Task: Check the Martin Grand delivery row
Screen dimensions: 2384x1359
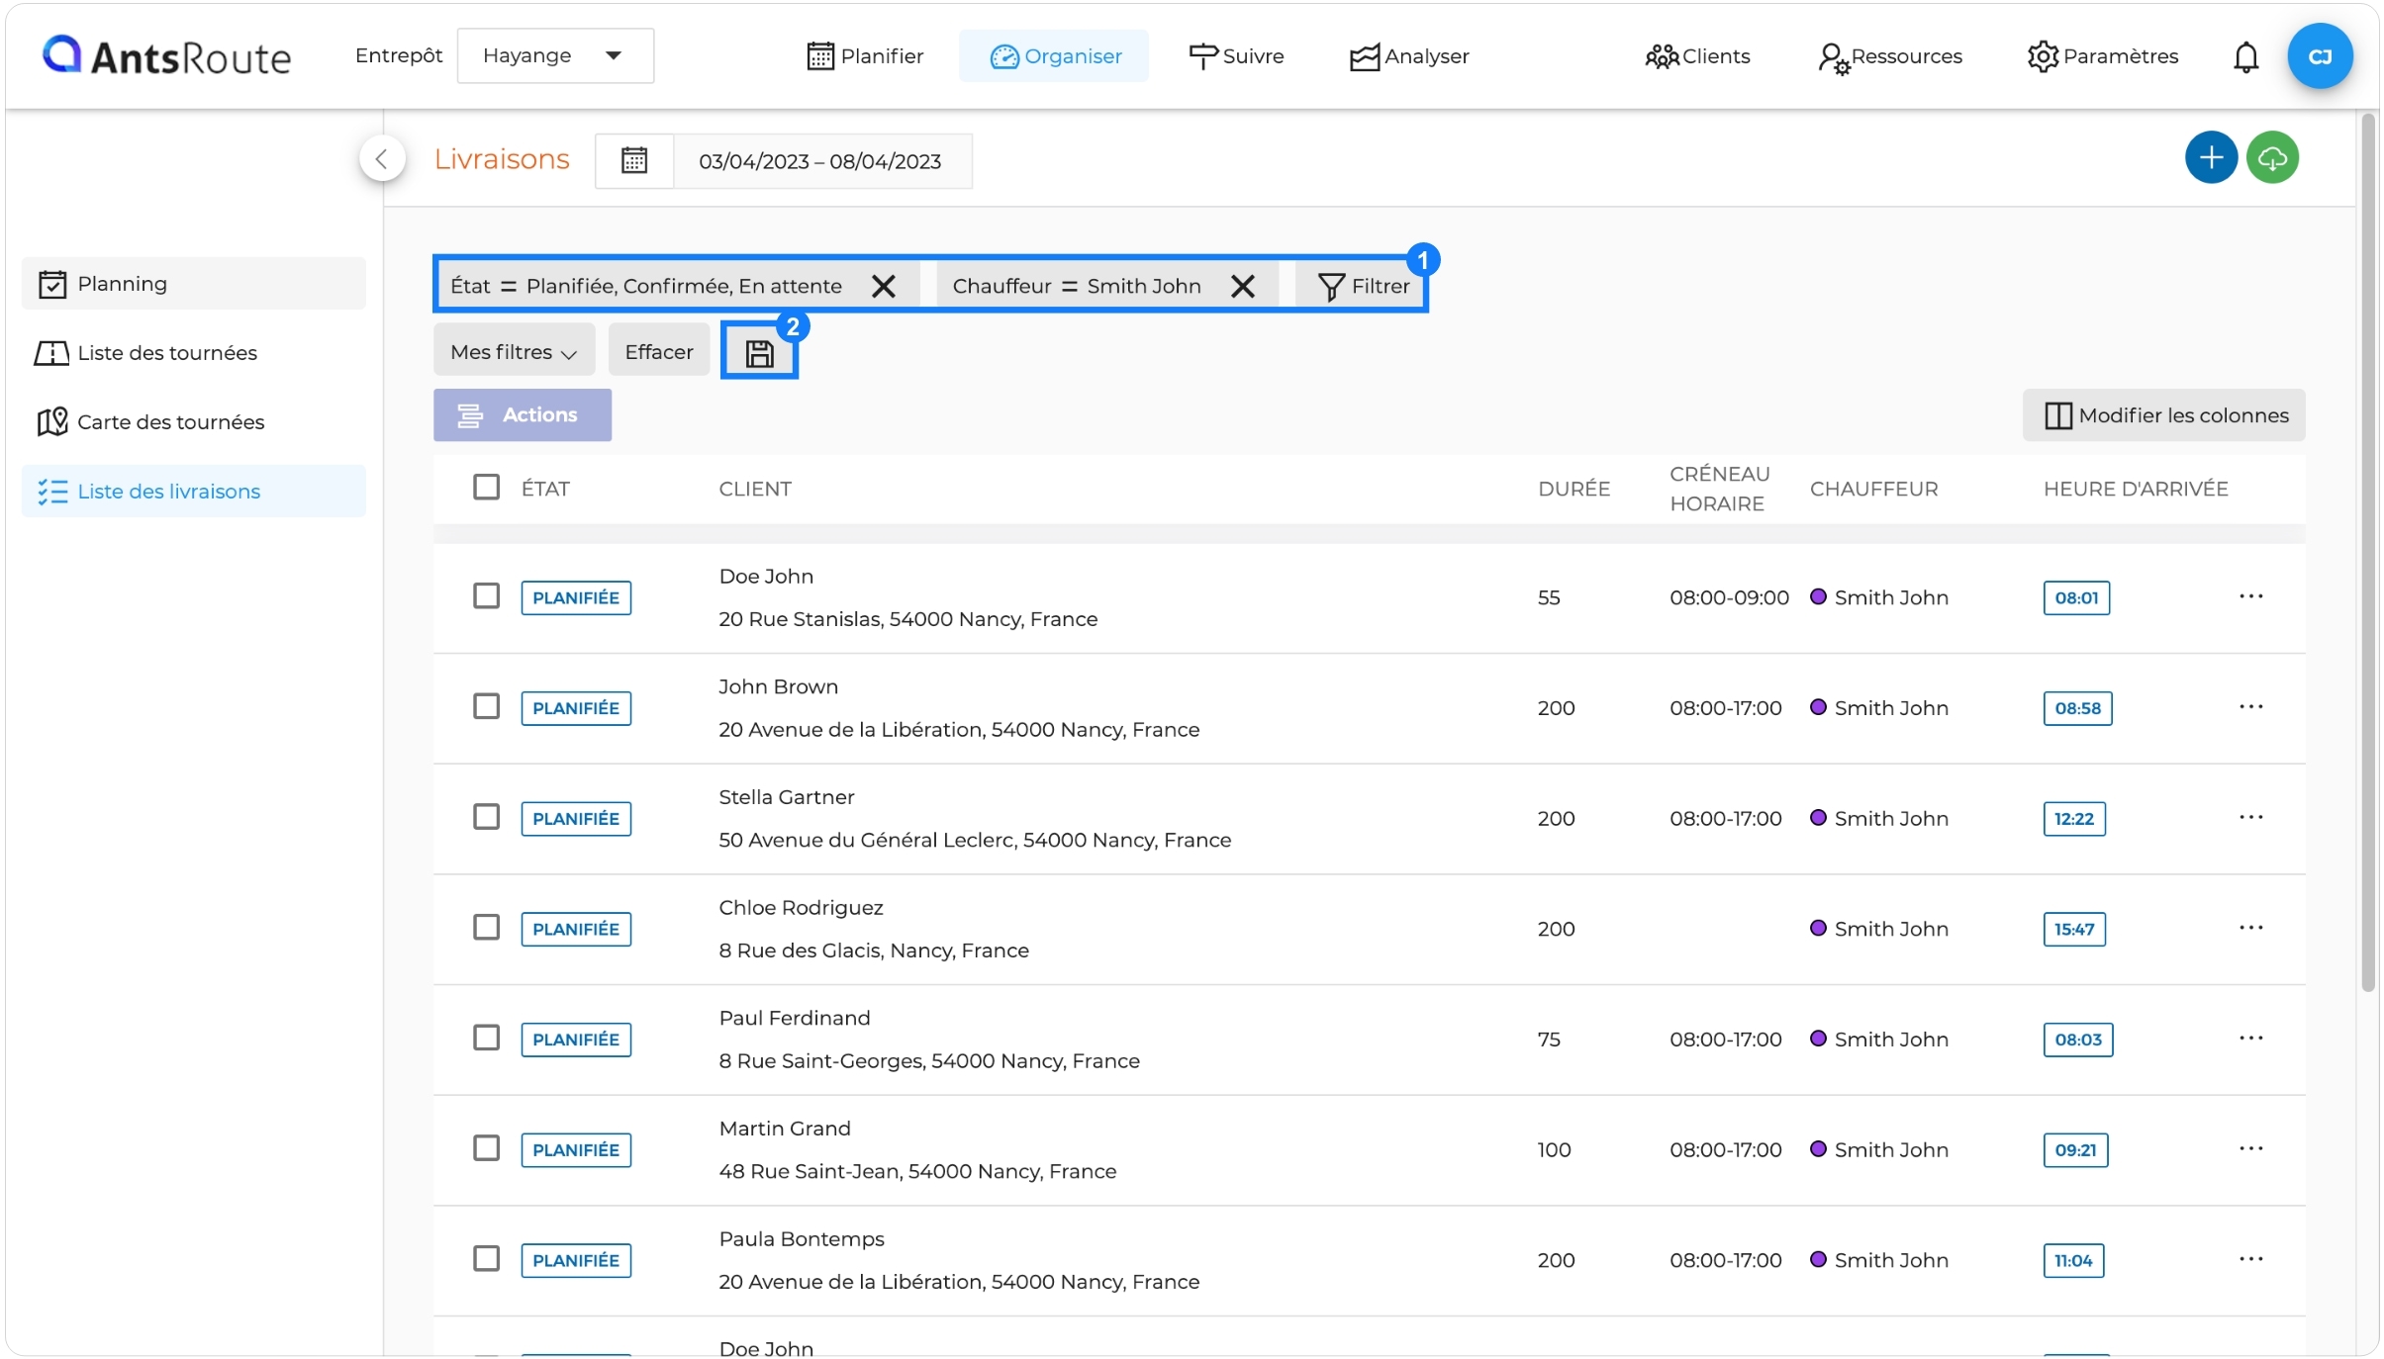Action: coord(486,1149)
